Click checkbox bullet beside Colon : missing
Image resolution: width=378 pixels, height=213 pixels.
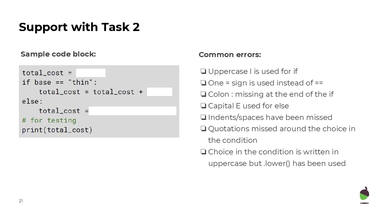coord(203,94)
